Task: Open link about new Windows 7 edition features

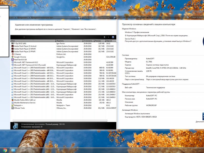Action: click(158, 41)
